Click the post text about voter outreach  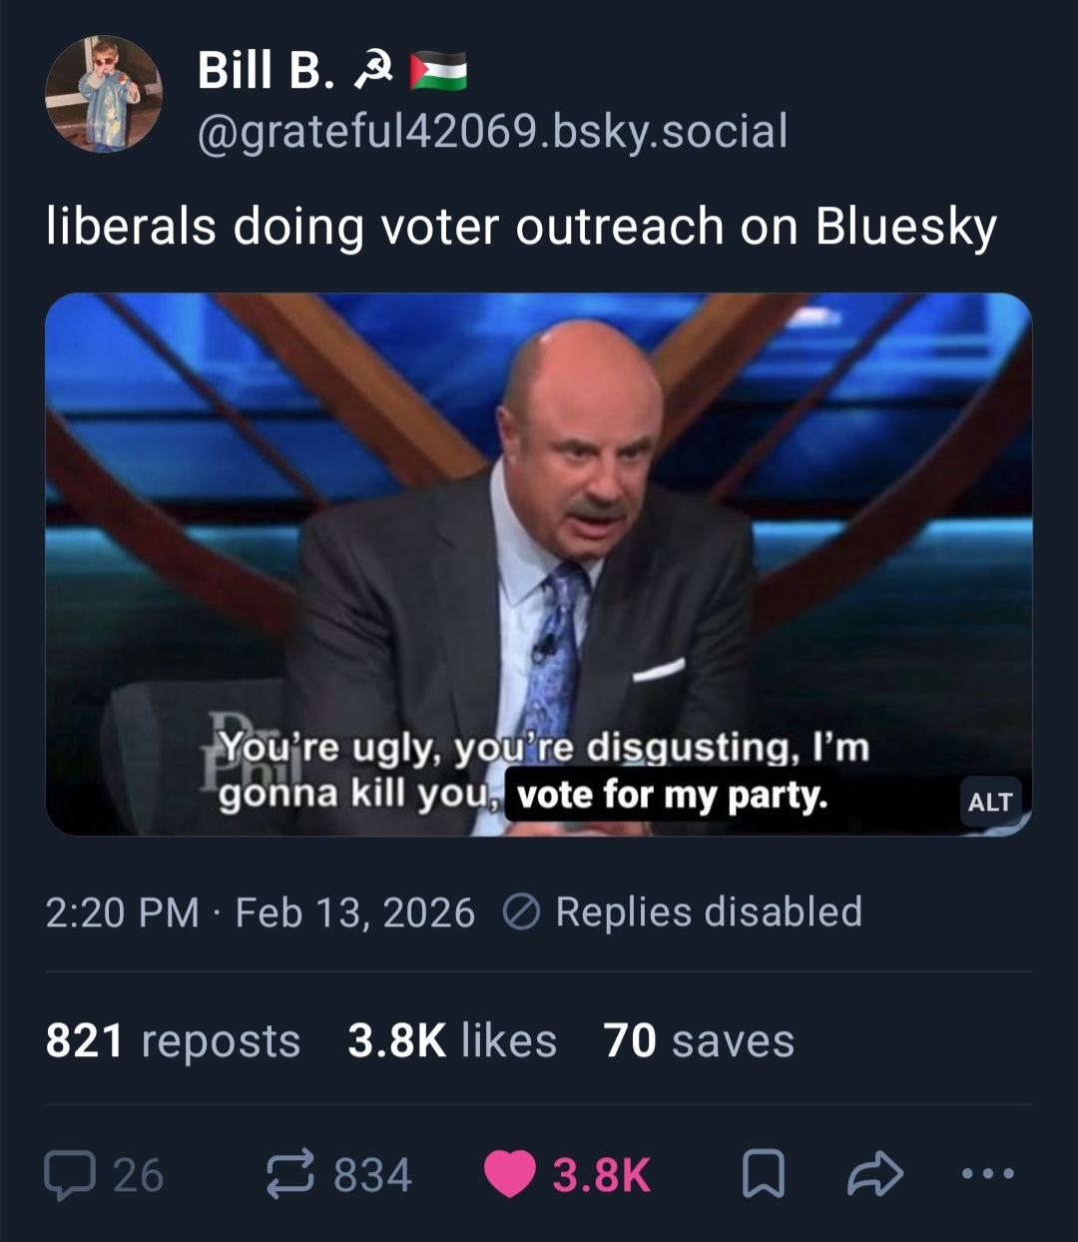521,227
